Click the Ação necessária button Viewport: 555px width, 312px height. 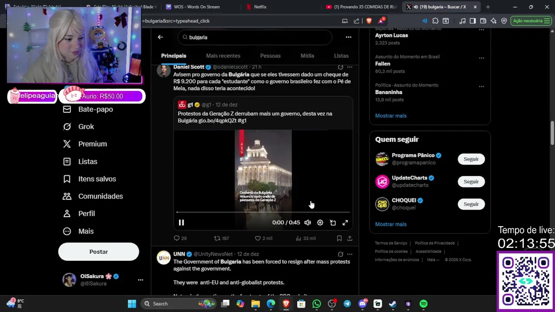point(531,21)
